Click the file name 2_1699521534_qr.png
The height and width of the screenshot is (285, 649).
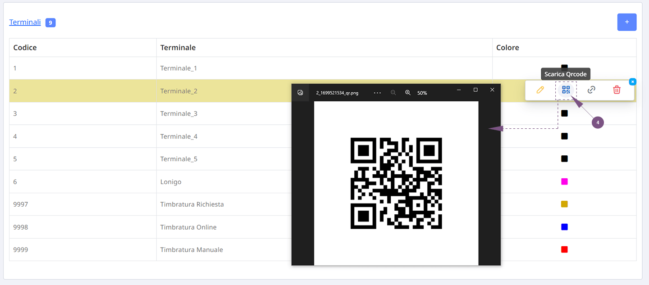point(337,93)
